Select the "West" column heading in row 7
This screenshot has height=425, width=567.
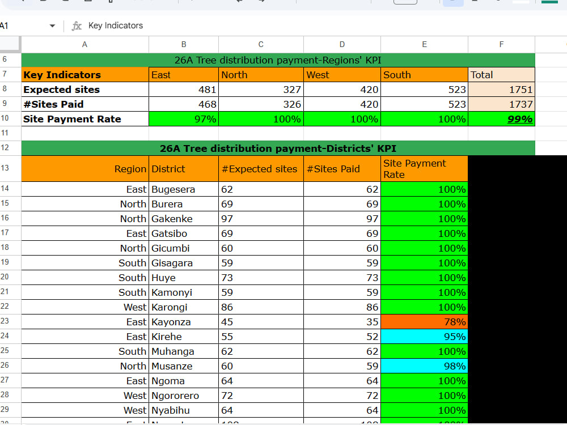coord(342,75)
